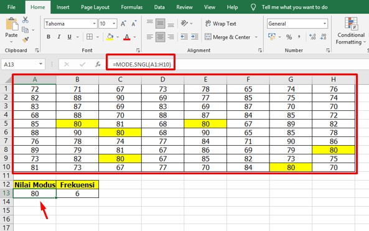Viewport: 369px width, 231px height.
Task: Expand the Underline style arrow
Action: pos(77,37)
